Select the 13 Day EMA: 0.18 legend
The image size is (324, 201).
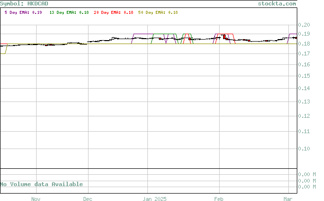(69, 12)
